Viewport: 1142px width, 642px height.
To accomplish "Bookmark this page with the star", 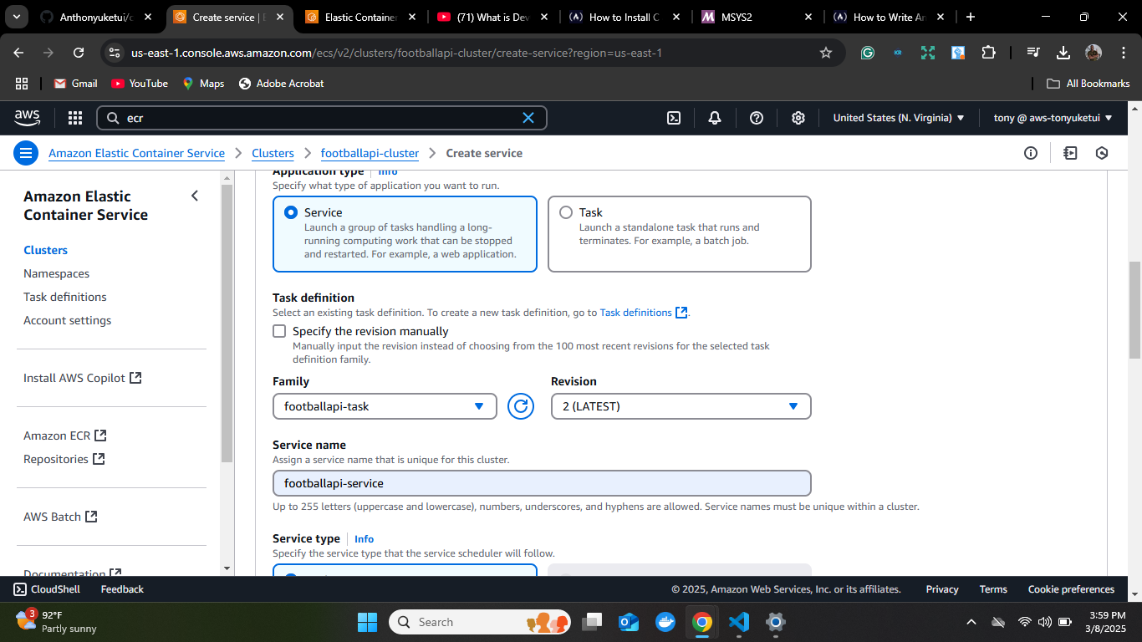I will pyautogui.click(x=826, y=53).
